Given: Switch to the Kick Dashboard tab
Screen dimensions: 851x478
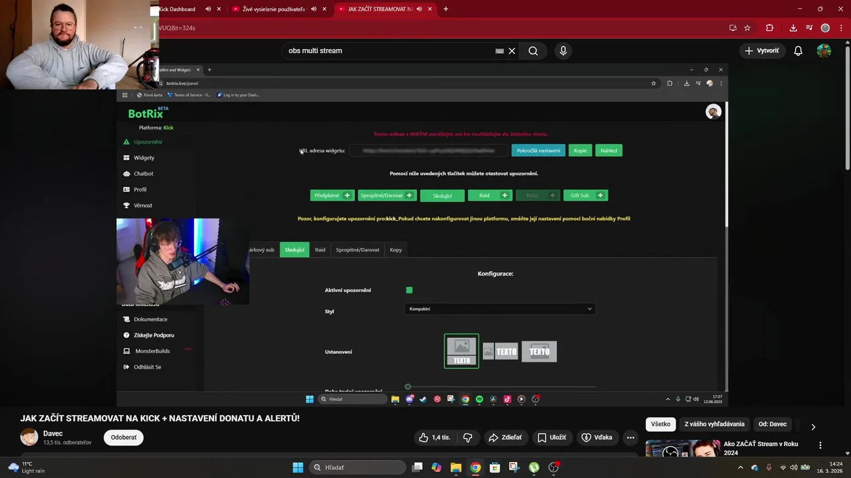Looking at the screenshot, I should click(178, 9).
